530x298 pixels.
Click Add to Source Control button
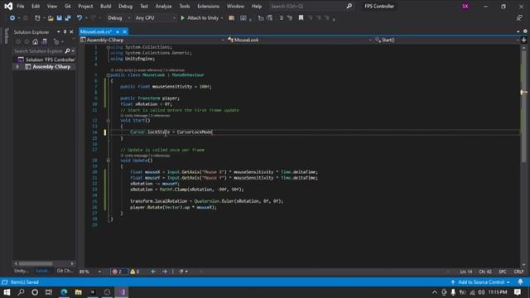(x=480, y=282)
